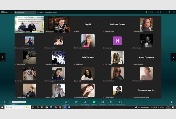Screen dimensions: 176x119
Task: Open the Chat panel
Action: click(76, 102)
